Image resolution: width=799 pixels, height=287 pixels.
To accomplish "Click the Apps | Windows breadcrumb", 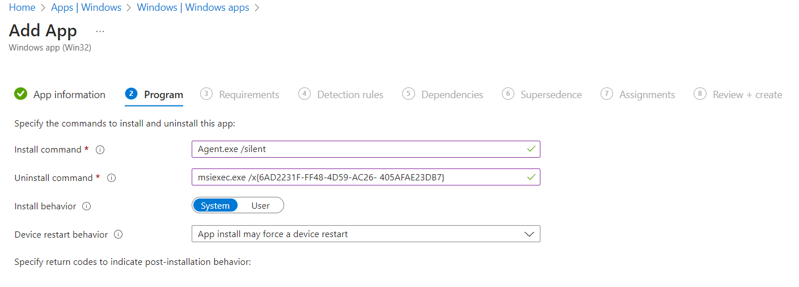I will point(86,7).
